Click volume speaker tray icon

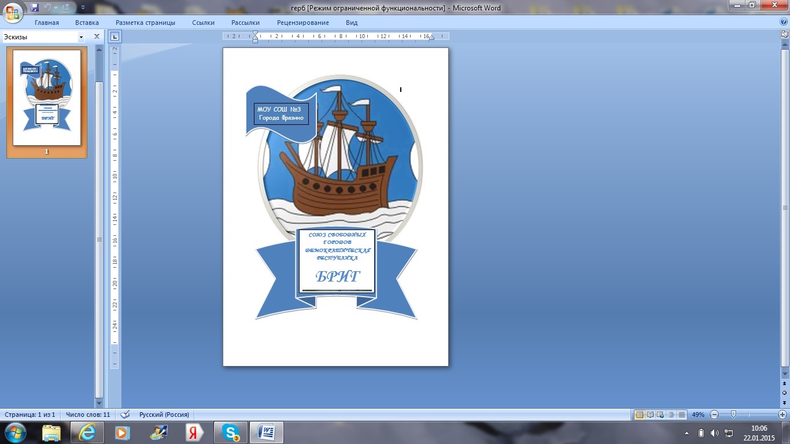[715, 432]
